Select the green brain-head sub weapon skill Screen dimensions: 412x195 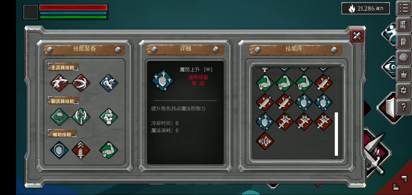tap(60, 117)
